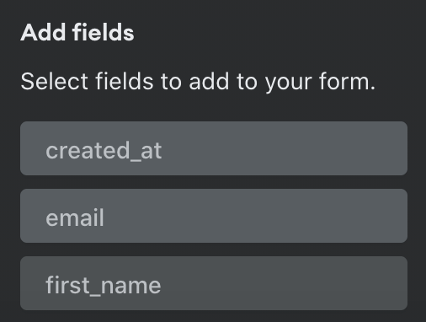Insert created_at into your form
426x322 pixels.
[214, 148]
